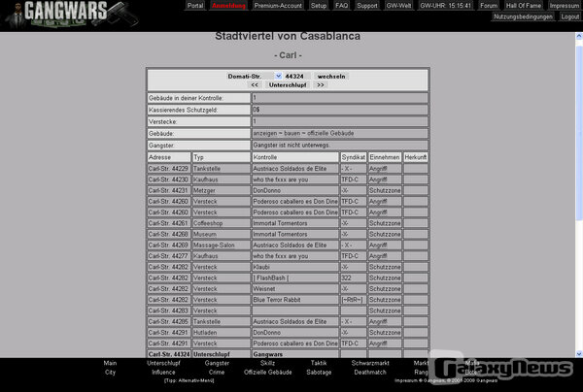Open the Support page
583x392 pixels.
click(x=367, y=6)
